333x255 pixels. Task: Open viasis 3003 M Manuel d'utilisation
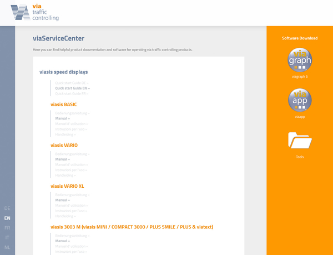coord(72,246)
